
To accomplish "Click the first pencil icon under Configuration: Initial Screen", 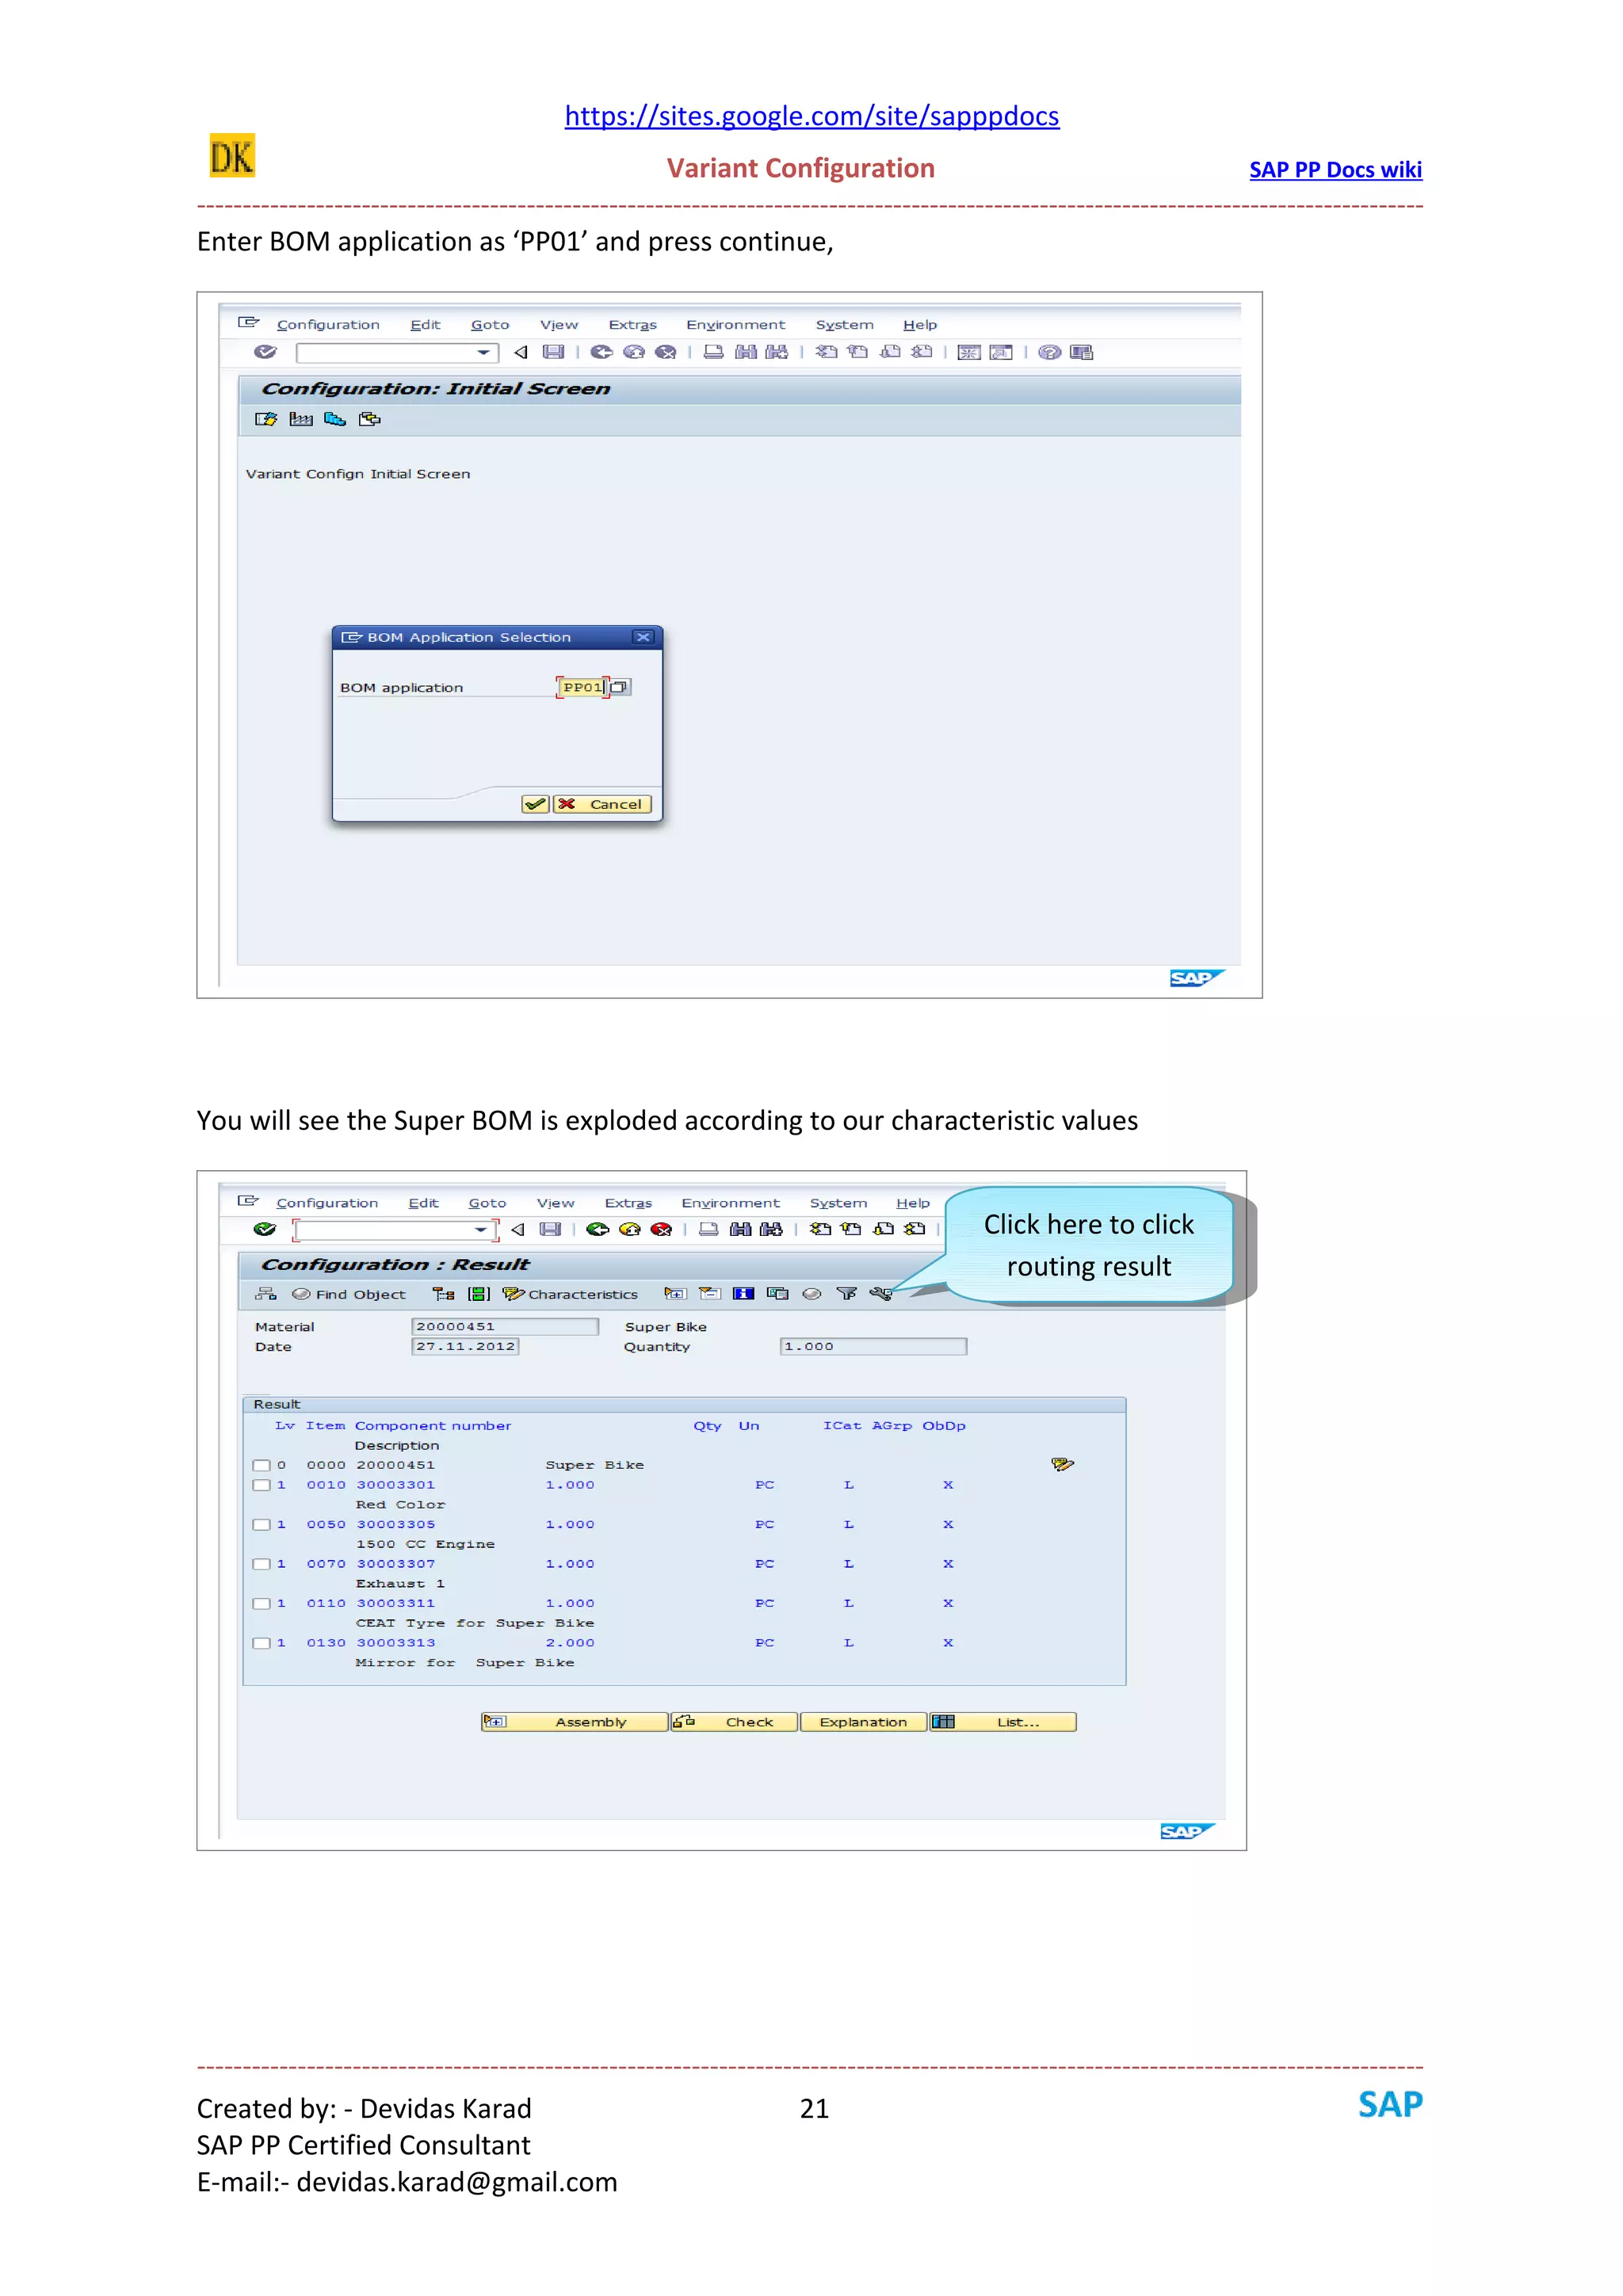I will point(265,419).
